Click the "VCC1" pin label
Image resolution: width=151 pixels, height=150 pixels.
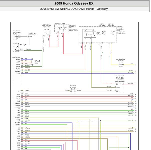tap(18, 137)
